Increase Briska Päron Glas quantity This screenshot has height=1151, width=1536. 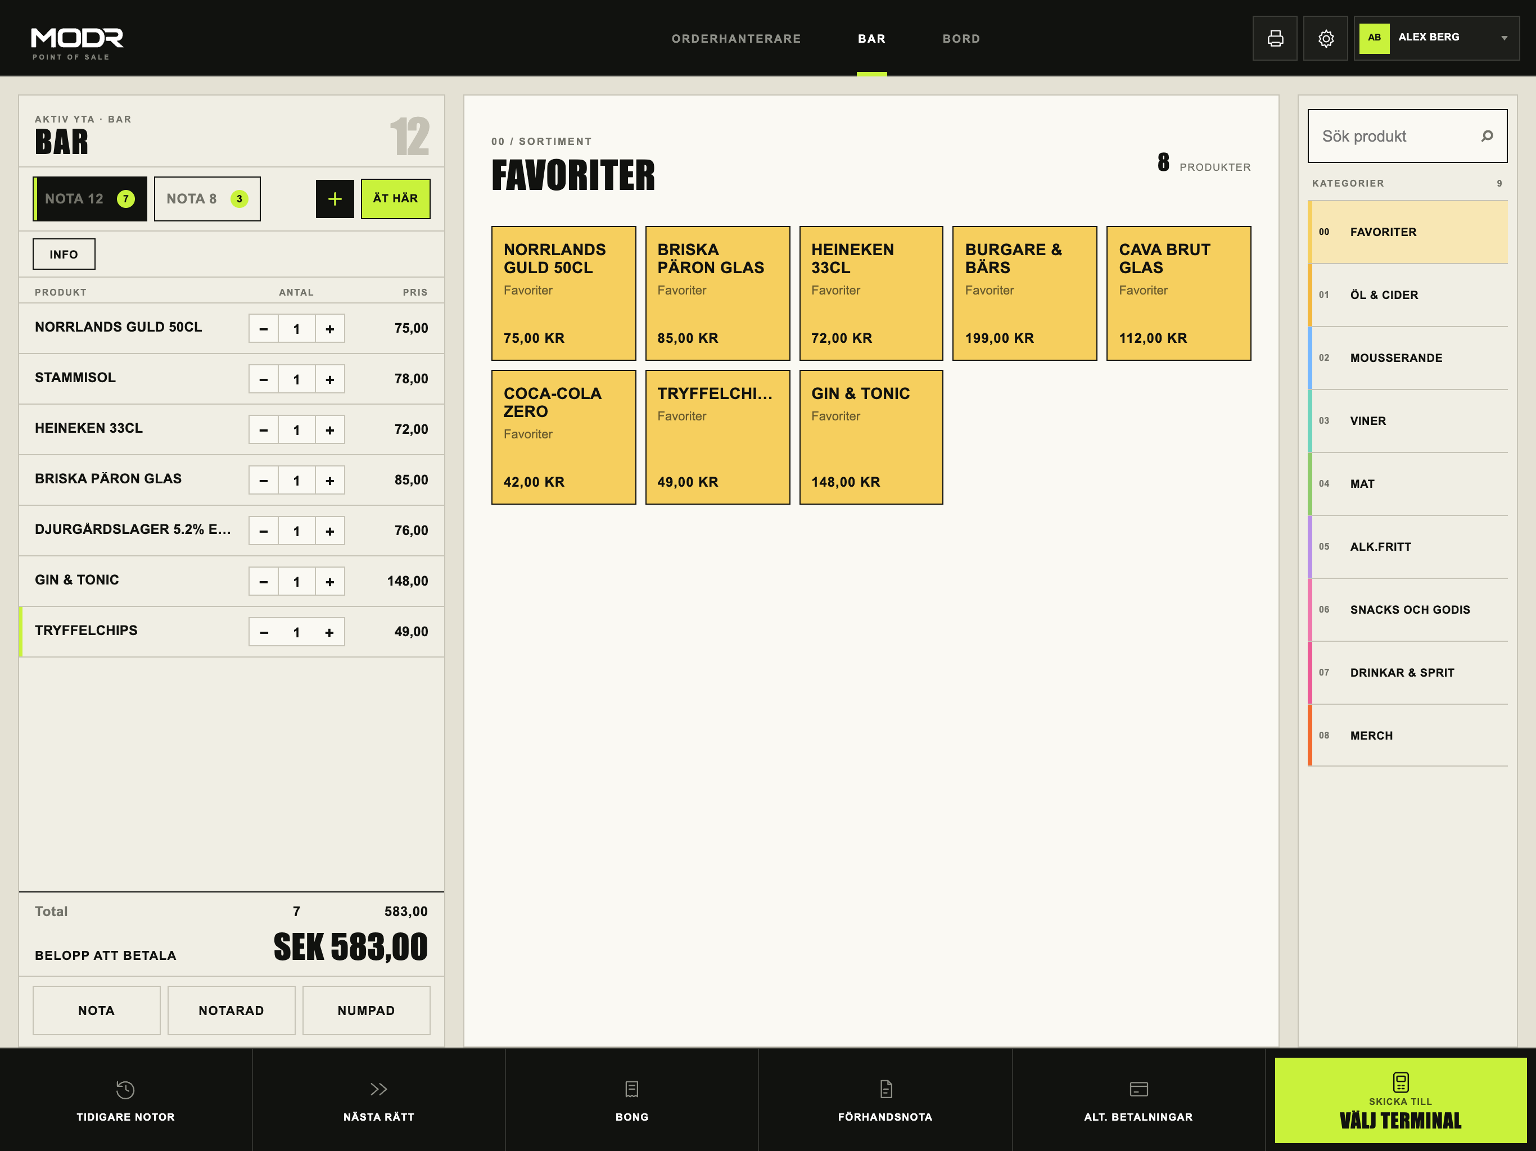click(x=330, y=481)
